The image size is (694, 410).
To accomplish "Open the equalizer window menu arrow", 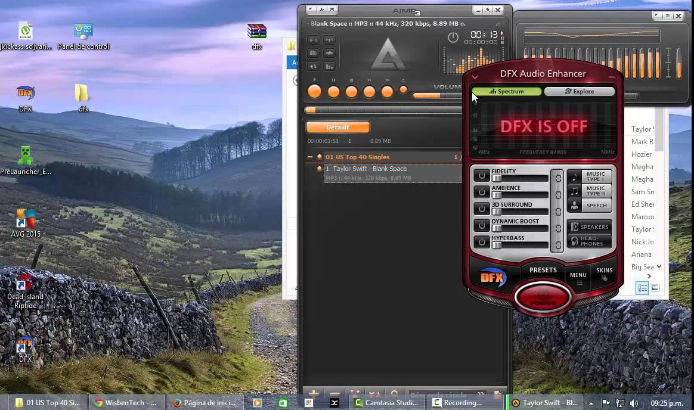I will (658, 15).
